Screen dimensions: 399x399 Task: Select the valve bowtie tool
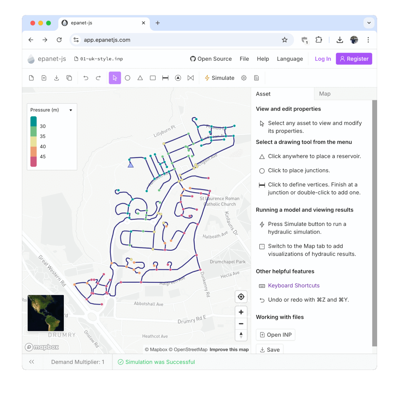pos(191,78)
